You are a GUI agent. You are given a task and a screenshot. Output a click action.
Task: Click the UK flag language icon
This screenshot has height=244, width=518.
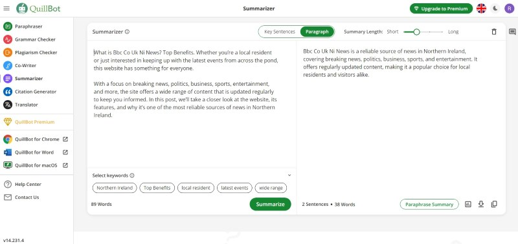[x=481, y=8]
